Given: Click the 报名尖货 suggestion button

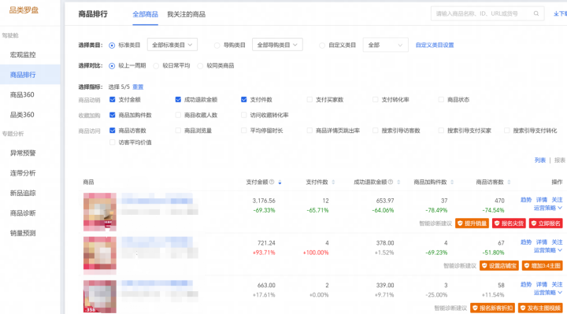Looking at the screenshot, I should click(x=509, y=223).
